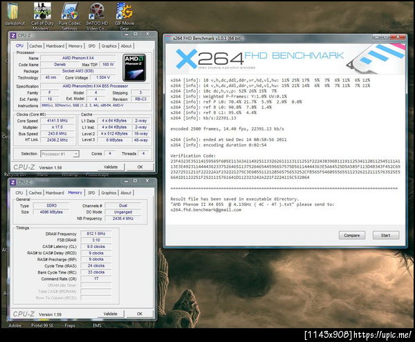415x342 pixels.
Task: Click the Bus Speed value 243.6 MHz
Action: coord(57,134)
